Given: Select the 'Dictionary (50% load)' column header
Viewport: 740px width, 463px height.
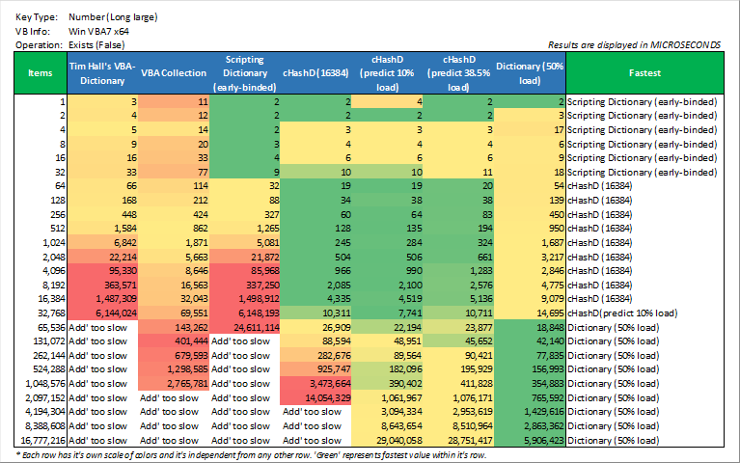Looking at the screenshot, I should pos(530,72).
